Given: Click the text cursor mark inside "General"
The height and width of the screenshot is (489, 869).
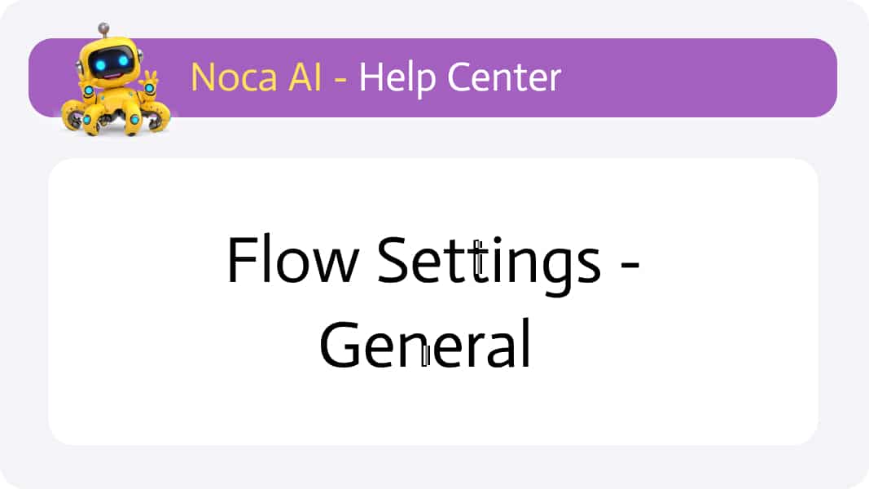Looking at the screenshot, I should click(426, 355).
